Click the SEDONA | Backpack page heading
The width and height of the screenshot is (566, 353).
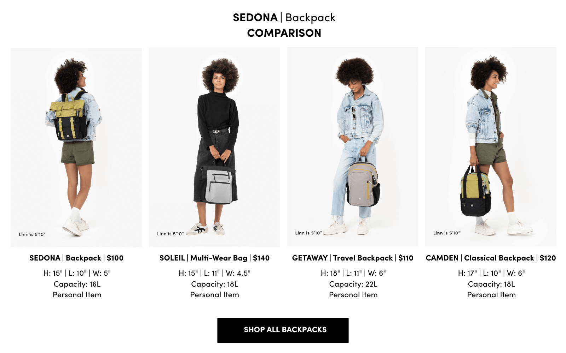coord(284,18)
